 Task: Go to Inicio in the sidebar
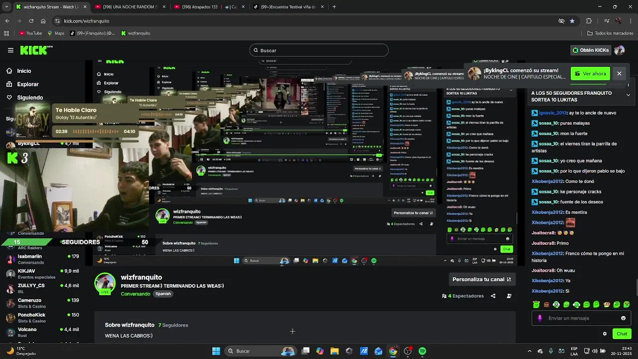click(24, 71)
